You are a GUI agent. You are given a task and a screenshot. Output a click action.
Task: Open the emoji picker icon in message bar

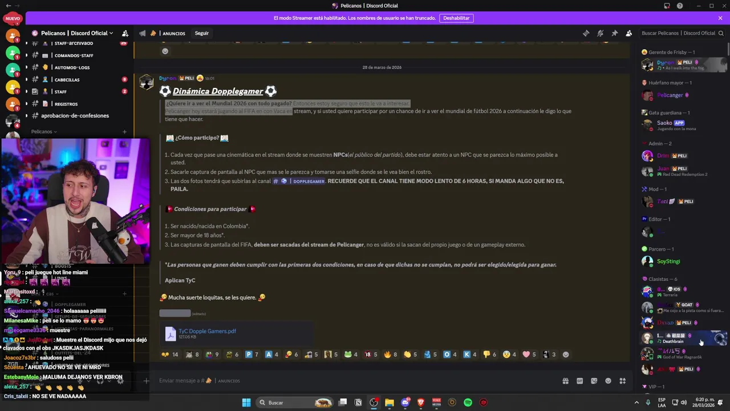(x=608, y=381)
